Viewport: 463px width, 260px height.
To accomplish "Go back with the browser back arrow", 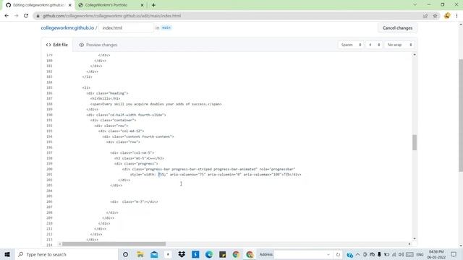I will [x=7, y=16].
